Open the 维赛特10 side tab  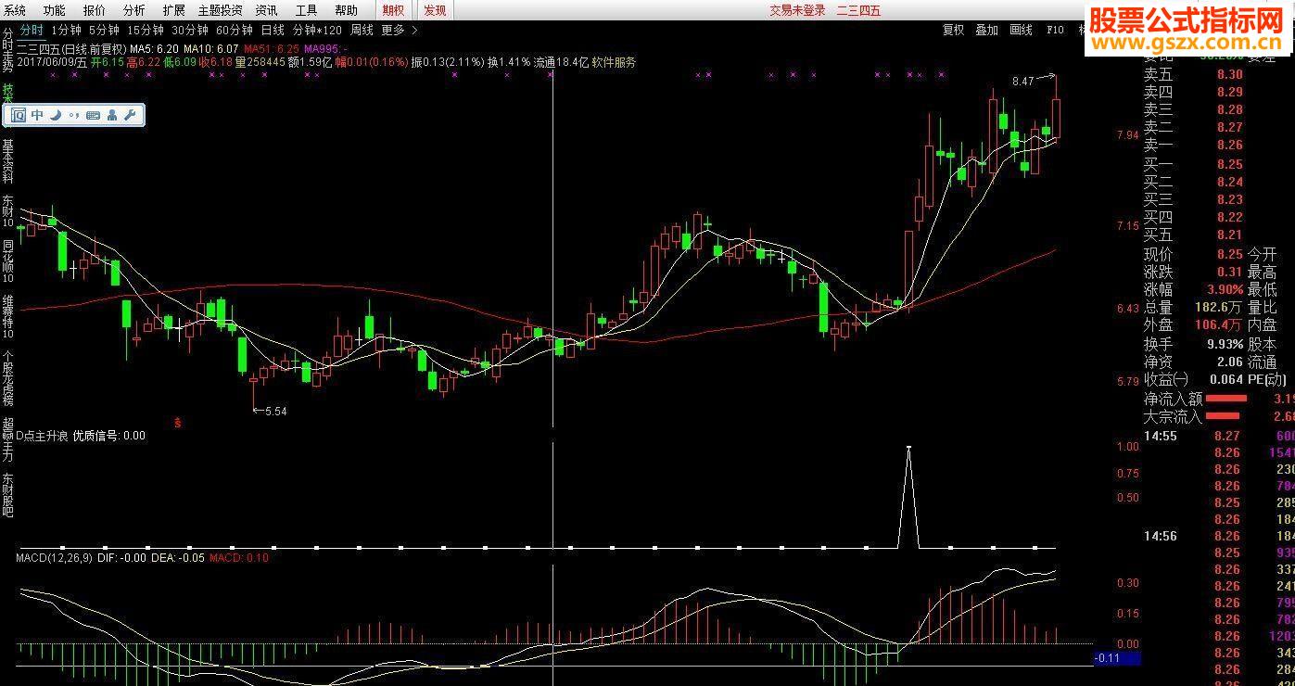point(7,316)
